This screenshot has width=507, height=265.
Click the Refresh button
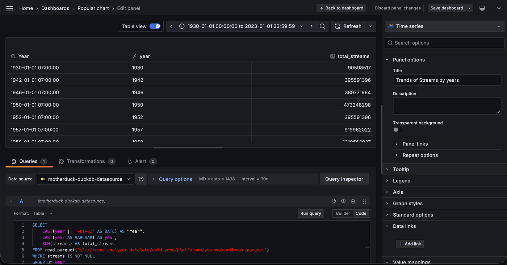click(348, 26)
